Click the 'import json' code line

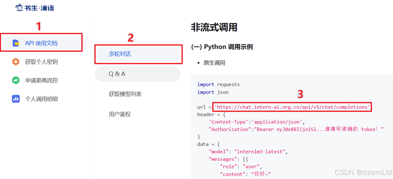tap(213, 92)
